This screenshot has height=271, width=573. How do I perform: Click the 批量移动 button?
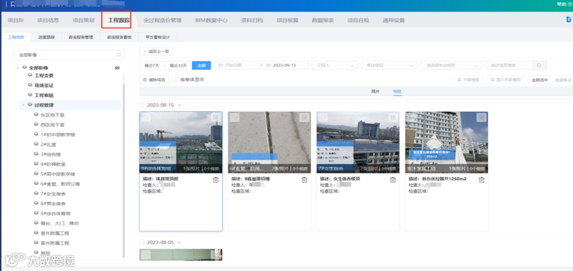click(563, 79)
